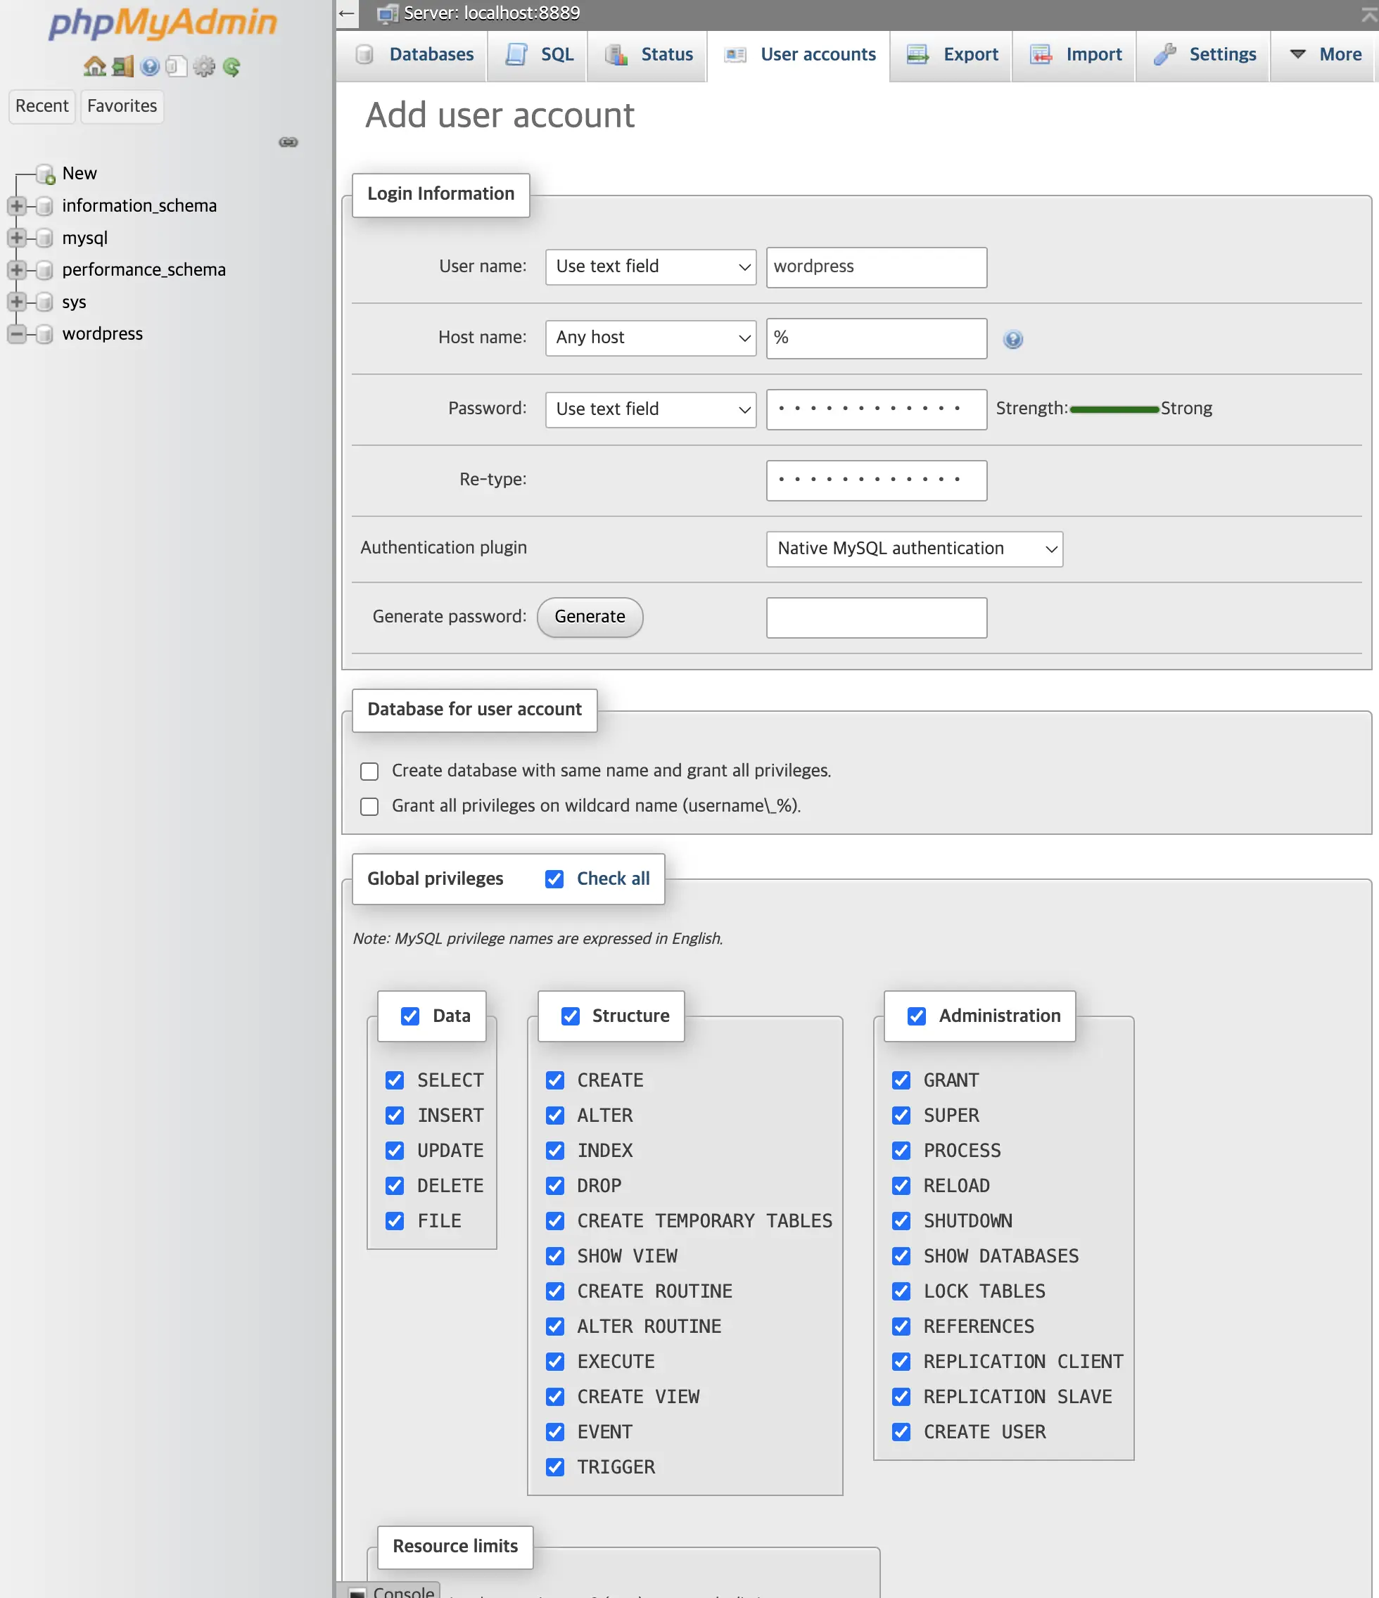Image resolution: width=1379 pixels, height=1598 pixels.
Task: Open the More tab menu
Action: 1325,55
